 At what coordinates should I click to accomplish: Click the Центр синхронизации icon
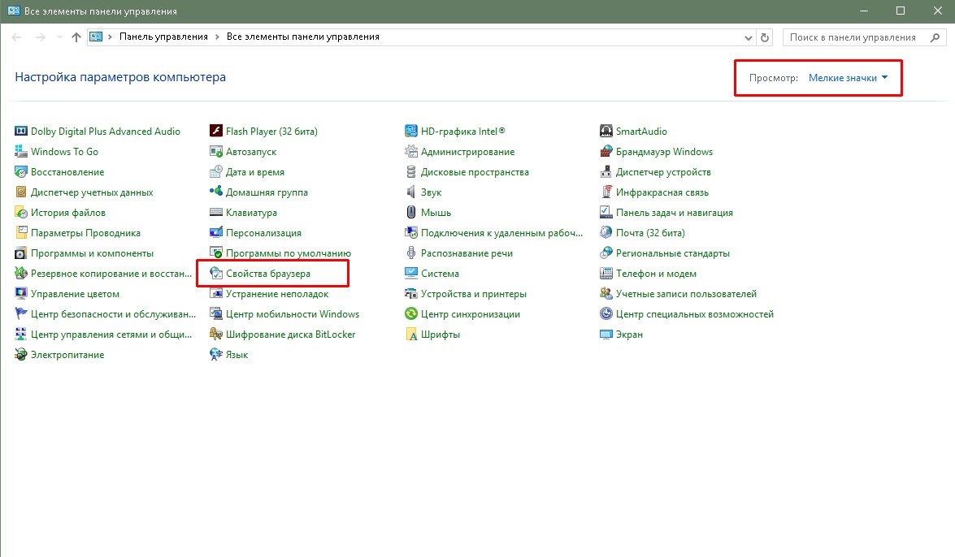(x=411, y=314)
